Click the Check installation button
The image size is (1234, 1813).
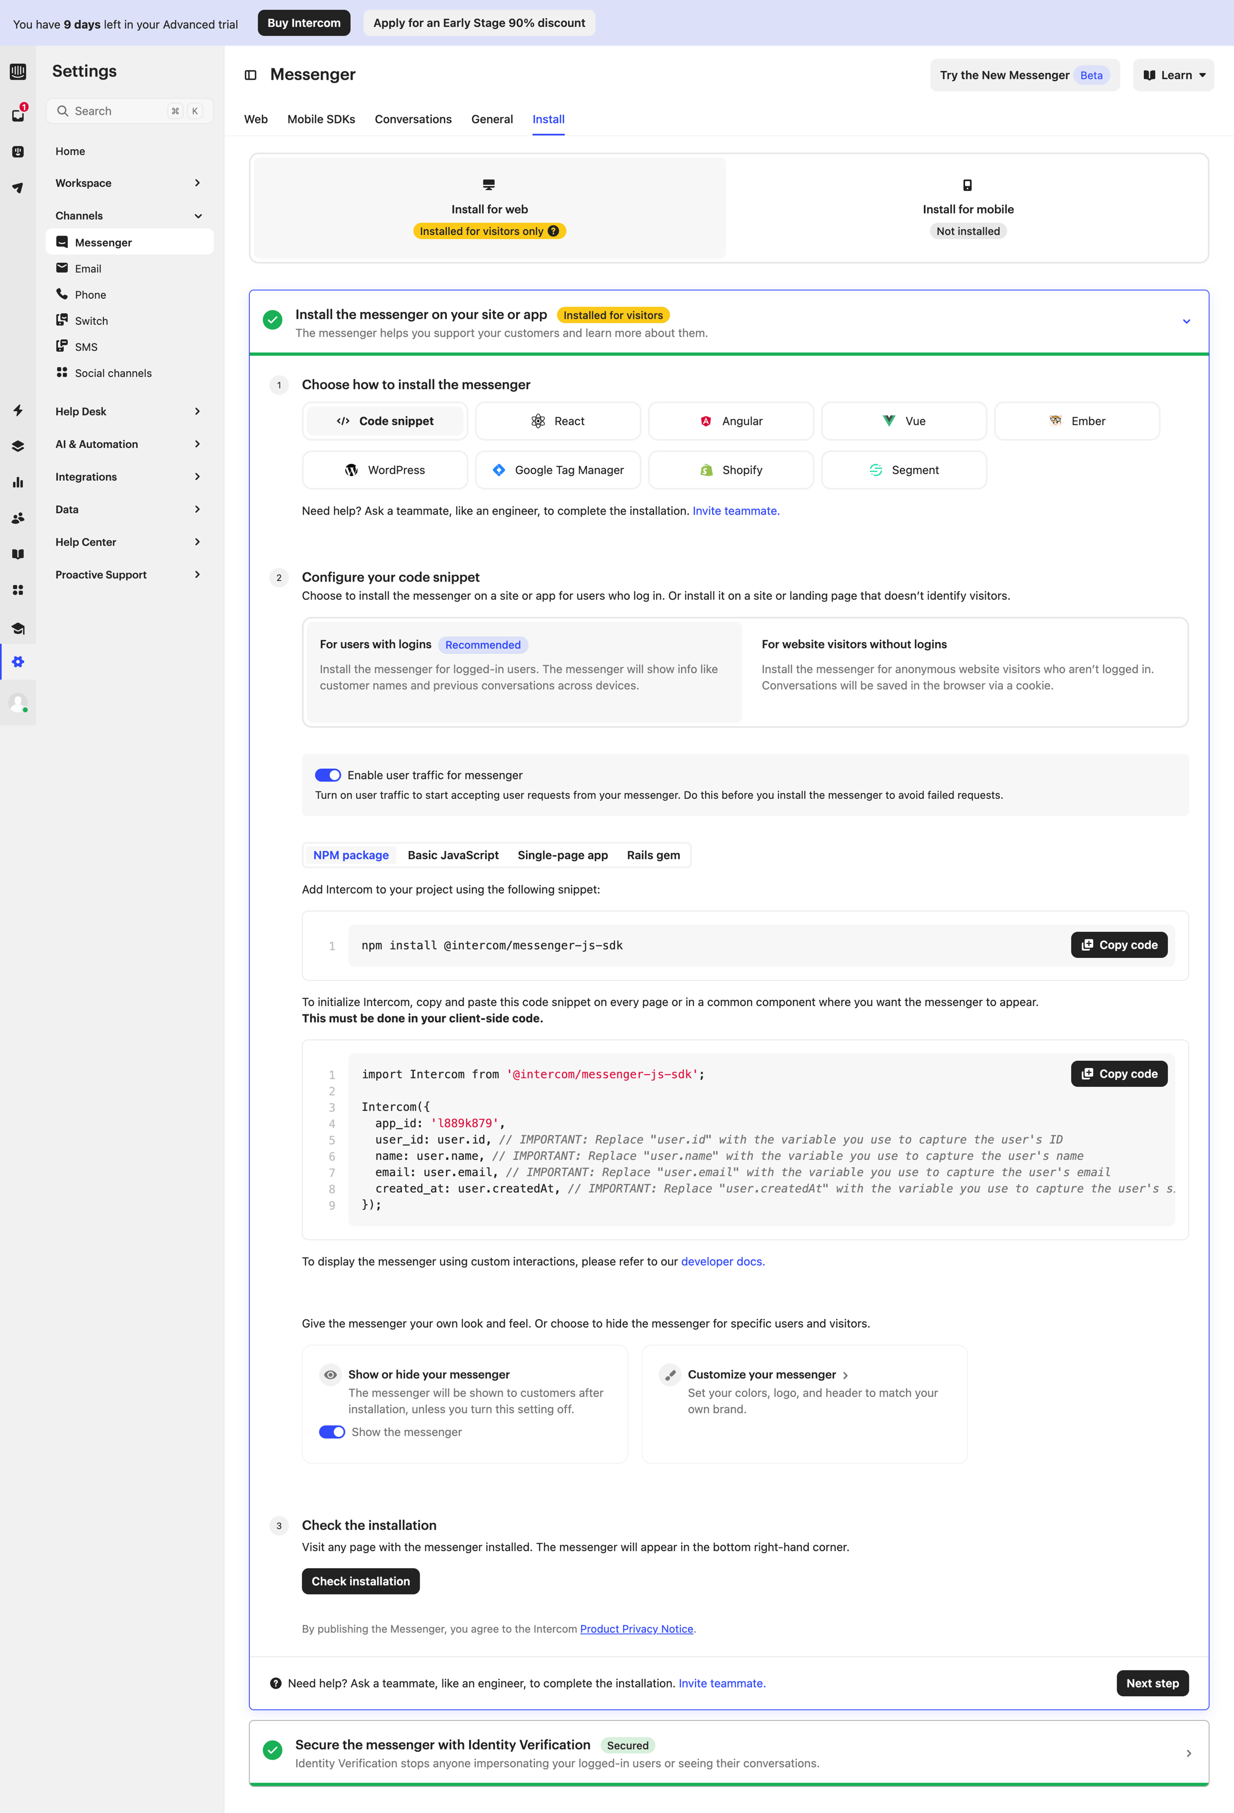tap(361, 1581)
